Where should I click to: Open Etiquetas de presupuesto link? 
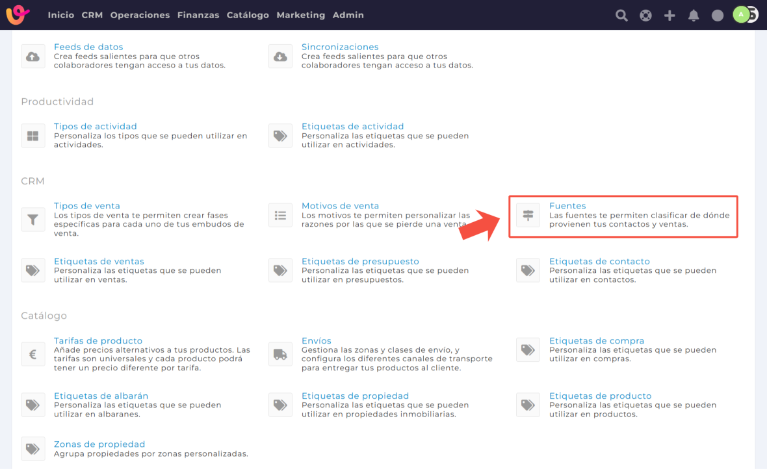click(360, 261)
